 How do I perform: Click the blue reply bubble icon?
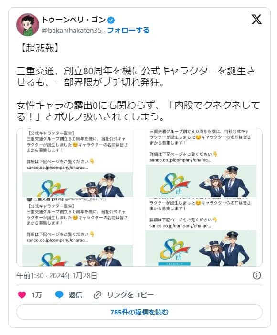[x=59, y=295]
